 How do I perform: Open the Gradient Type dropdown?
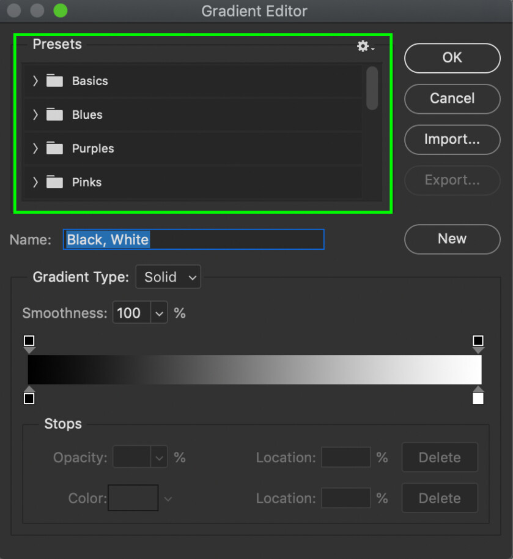coord(168,277)
